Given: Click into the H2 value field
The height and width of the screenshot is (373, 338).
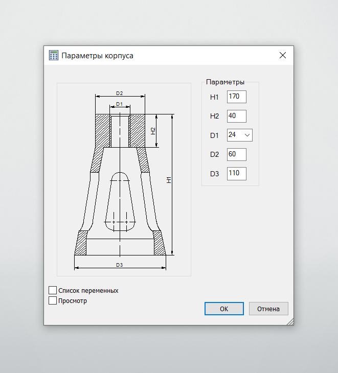Looking at the screenshot, I should coord(237,116).
